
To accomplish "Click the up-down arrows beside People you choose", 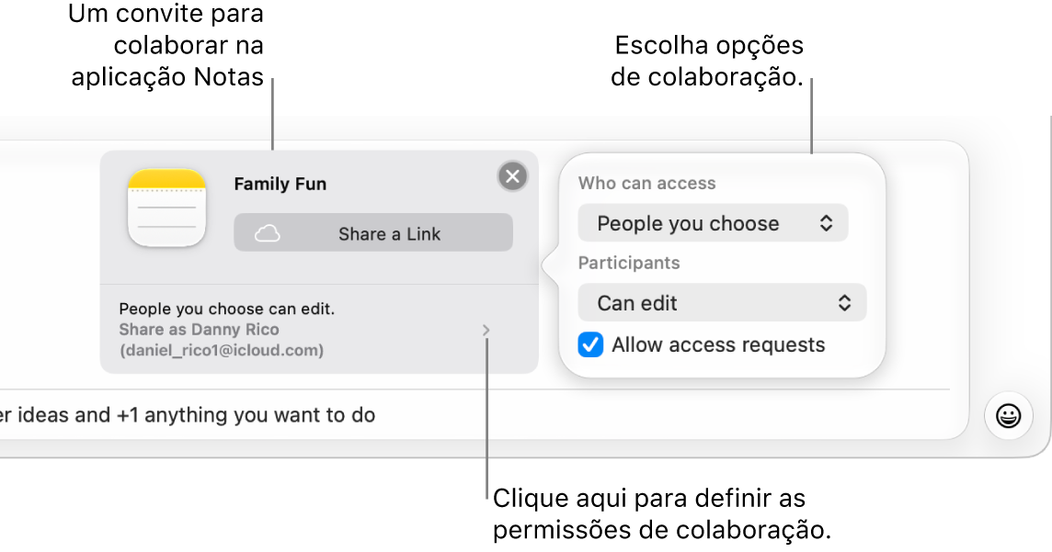I will pos(826,223).
